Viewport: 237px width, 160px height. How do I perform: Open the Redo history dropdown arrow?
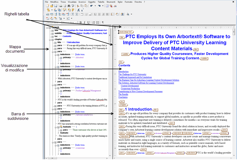[103, 6]
